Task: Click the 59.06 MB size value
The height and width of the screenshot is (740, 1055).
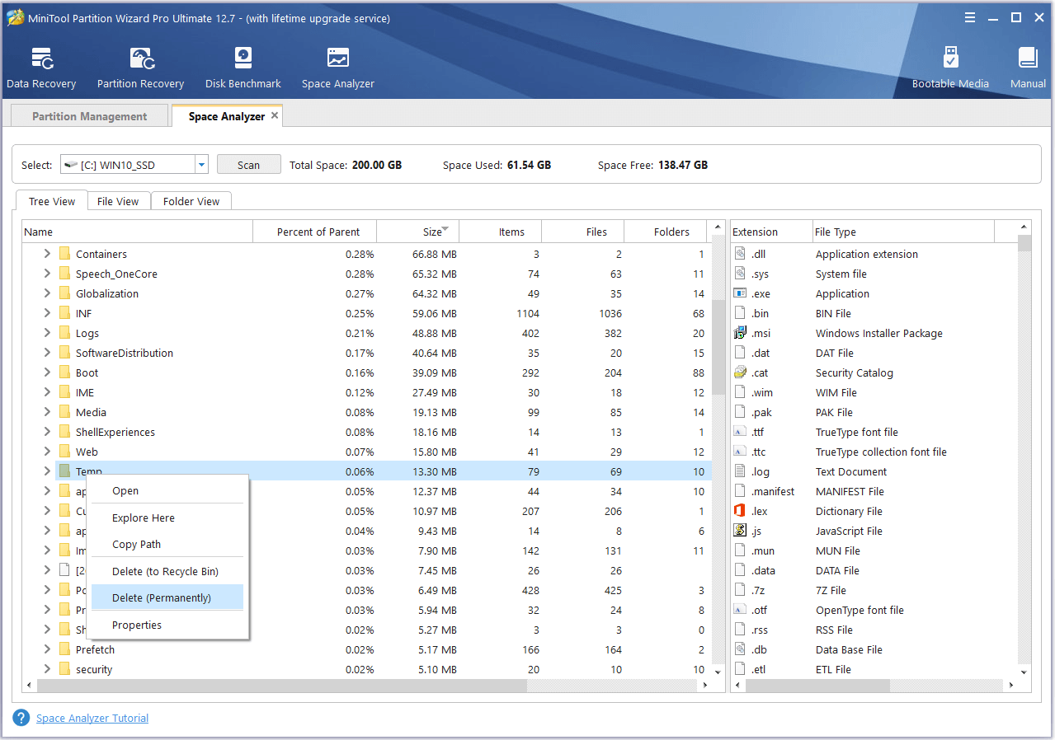Action: 435,314
